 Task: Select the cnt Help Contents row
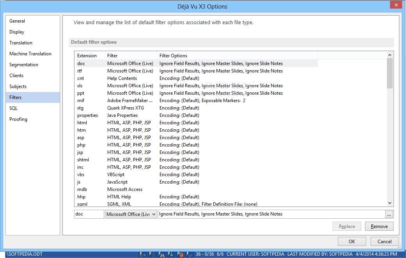tap(197, 78)
